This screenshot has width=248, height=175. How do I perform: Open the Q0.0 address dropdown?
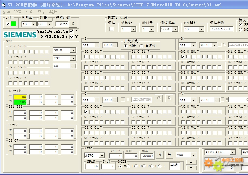pyautogui.click(x=115, y=100)
